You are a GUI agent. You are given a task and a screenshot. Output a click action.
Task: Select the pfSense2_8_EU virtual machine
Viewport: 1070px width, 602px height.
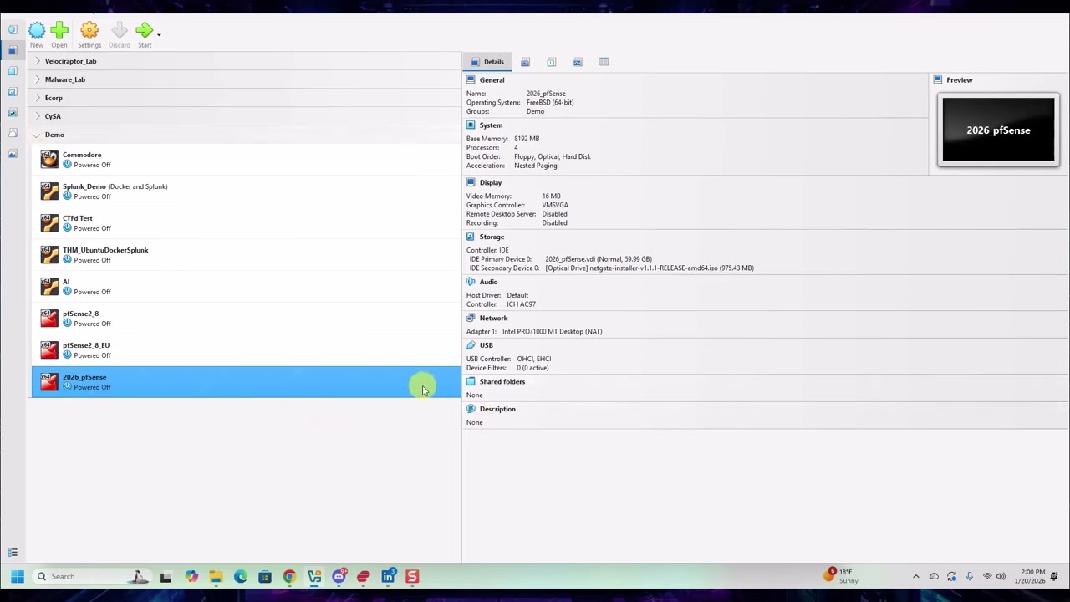click(x=247, y=350)
